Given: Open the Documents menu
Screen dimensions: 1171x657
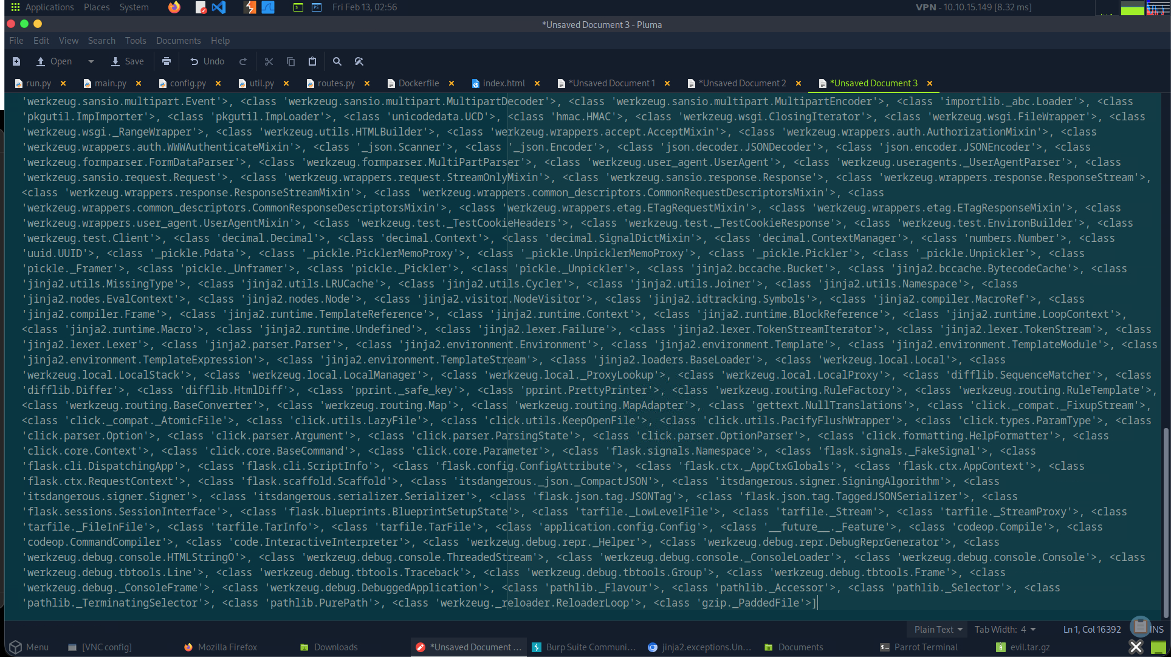Looking at the screenshot, I should (x=178, y=41).
